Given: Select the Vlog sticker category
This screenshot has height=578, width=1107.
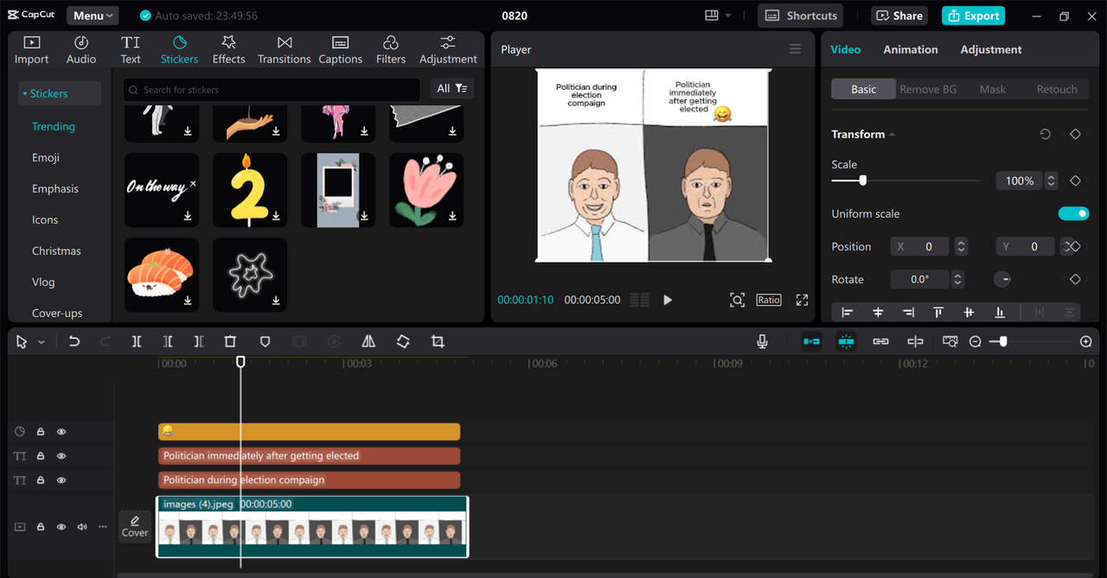Looking at the screenshot, I should coord(43,282).
